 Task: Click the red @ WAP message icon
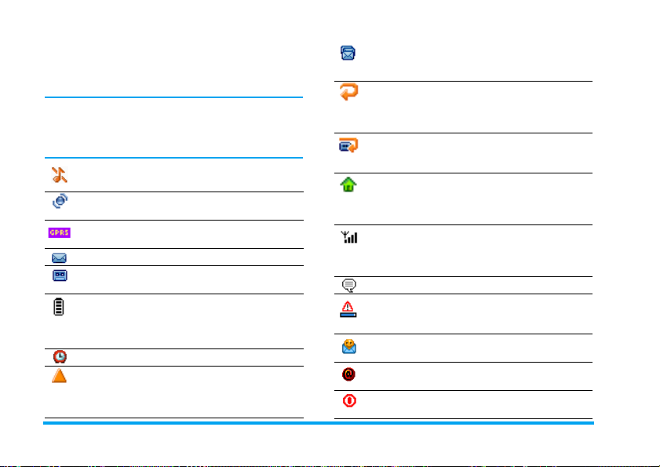[x=348, y=374]
